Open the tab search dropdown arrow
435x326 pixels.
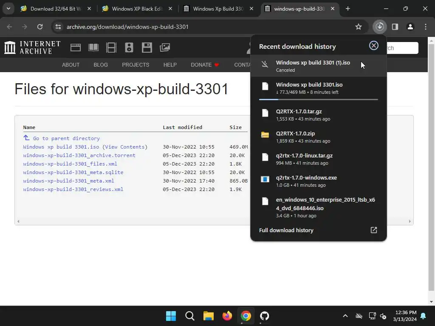pos(8,8)
